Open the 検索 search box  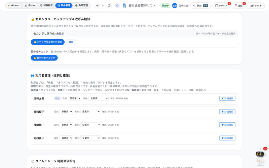tap(200, 6)
